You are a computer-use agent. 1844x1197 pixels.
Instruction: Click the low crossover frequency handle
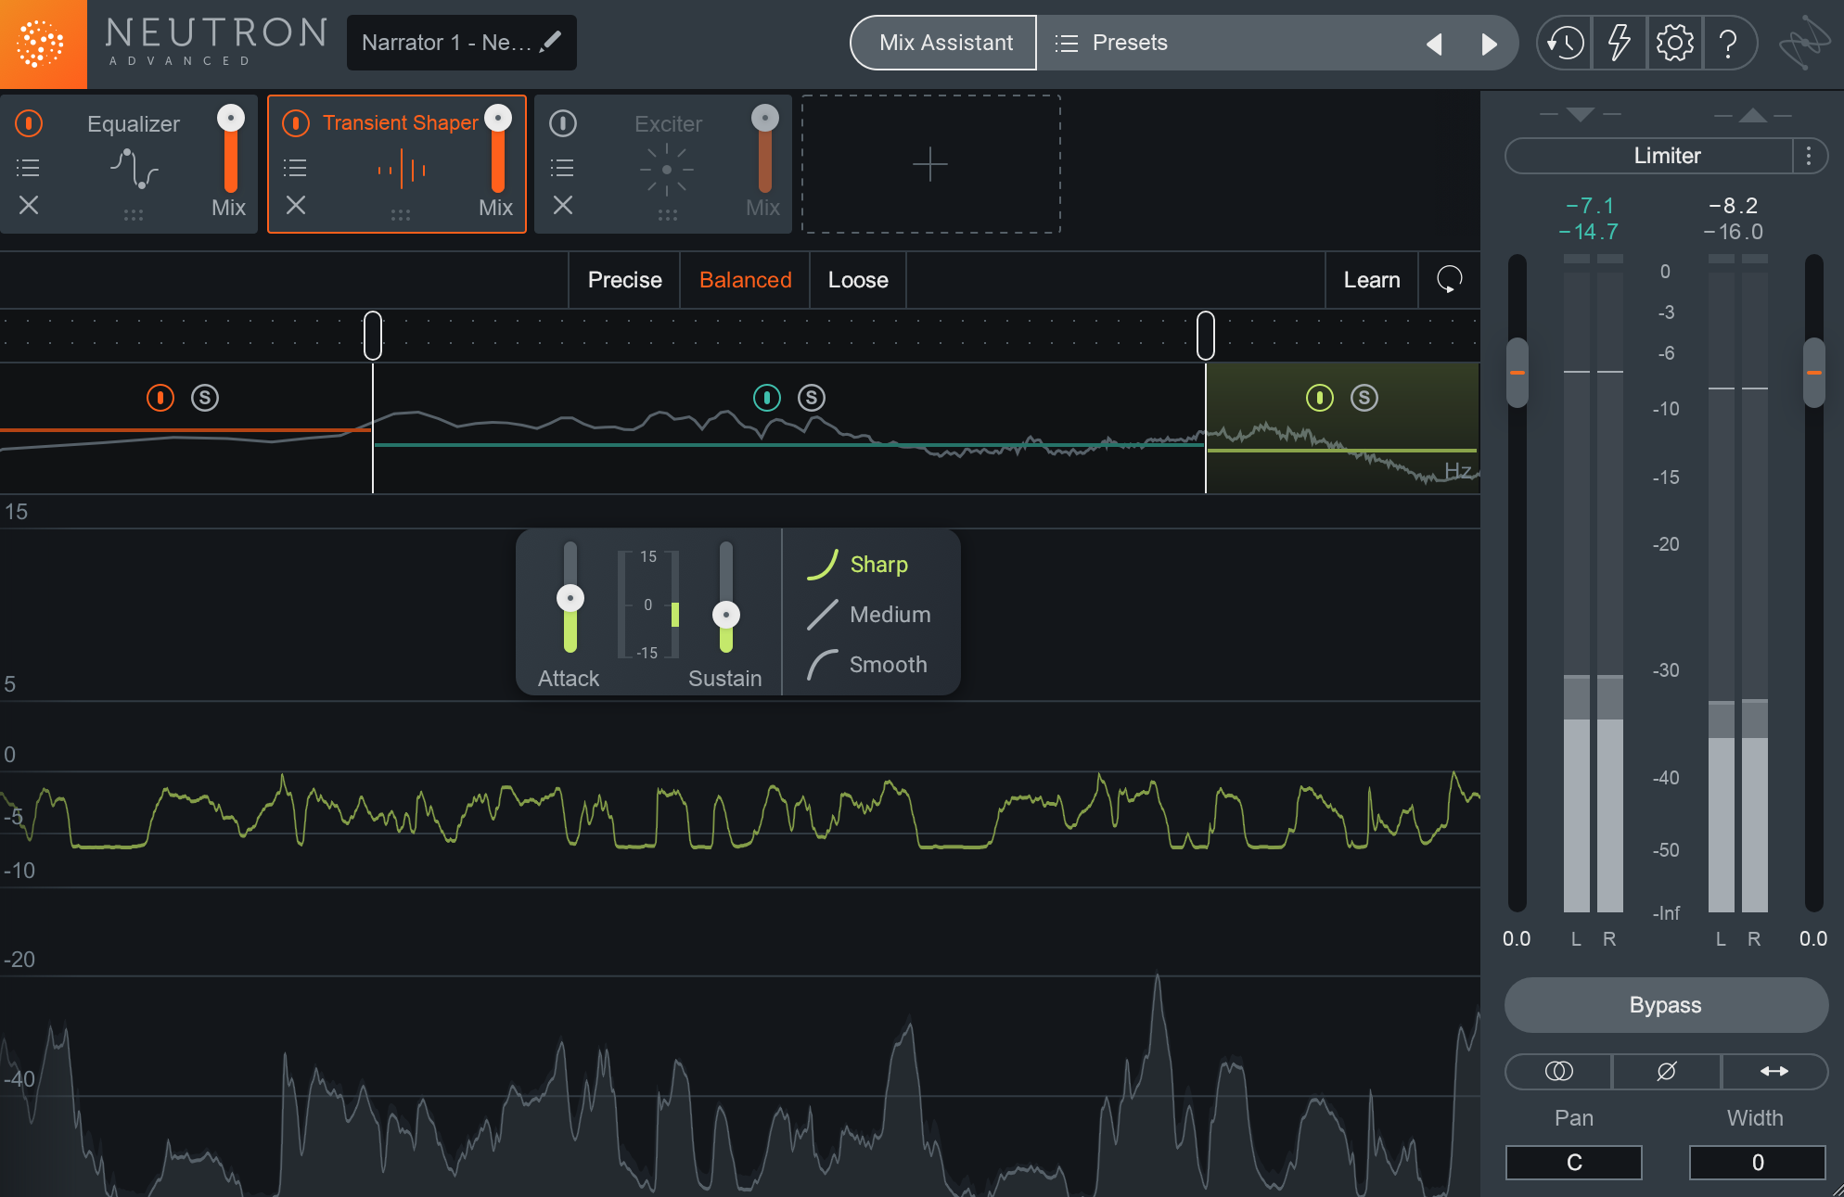373,335
